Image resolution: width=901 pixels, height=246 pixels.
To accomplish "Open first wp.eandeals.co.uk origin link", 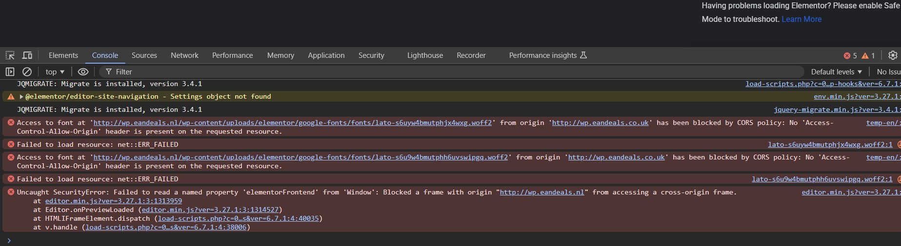I will [601, 123].
